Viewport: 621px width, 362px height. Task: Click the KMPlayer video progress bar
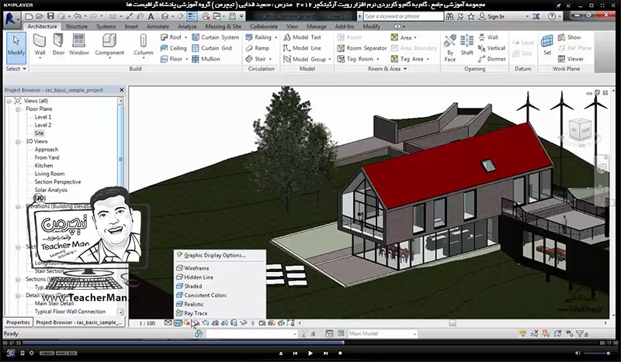click(310, 343)
